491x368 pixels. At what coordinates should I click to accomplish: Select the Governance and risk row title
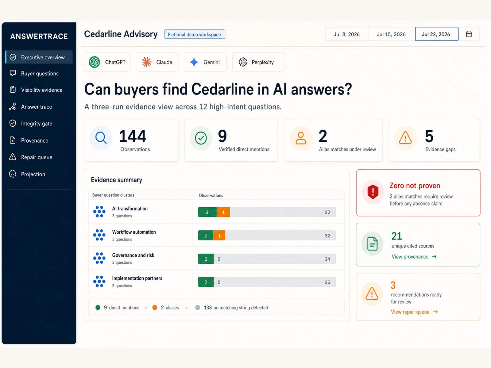[x=133, y=255]
